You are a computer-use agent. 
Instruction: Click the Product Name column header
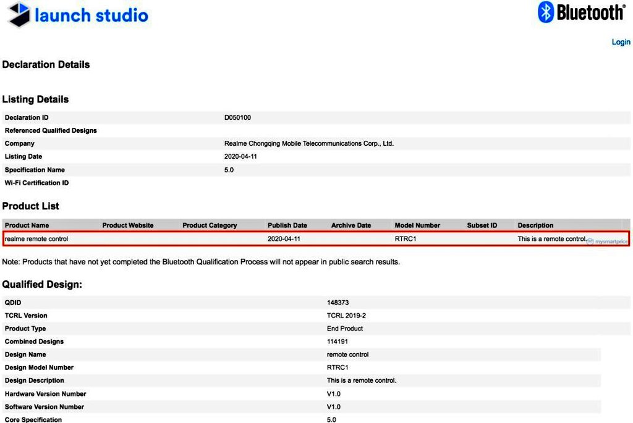point(27,225)
